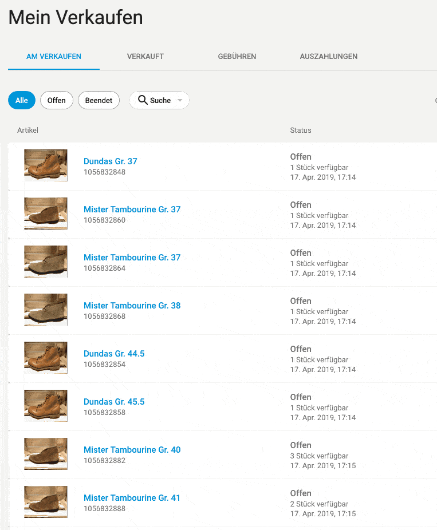
Task: Open the Dundas Gr. 45.5 listing
Action: pyautogui.click(x=114, y=402)
